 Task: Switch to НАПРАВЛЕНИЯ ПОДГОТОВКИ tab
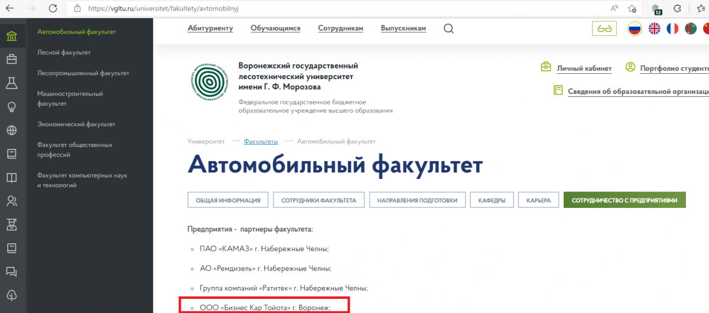coord(418,200)
